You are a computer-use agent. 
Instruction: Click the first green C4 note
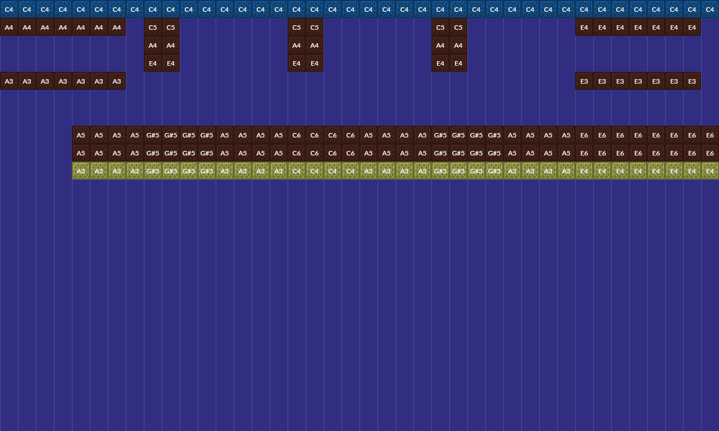coord(297,171)
